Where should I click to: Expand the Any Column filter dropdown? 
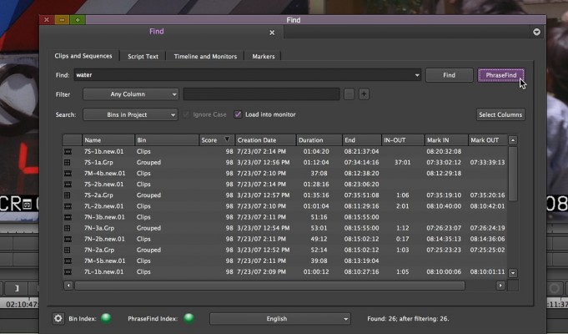131,94
